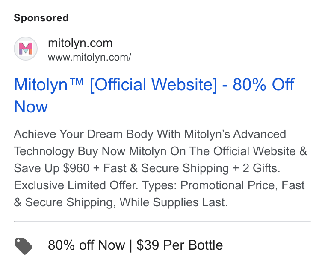Click the mitolyn.com site name
Image resolution: width=325 pixels, height=271 pixels.
80,43
